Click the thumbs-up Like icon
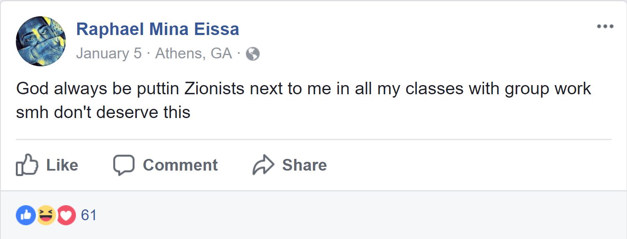Screen dimensions: 627x239 point(27,165)
